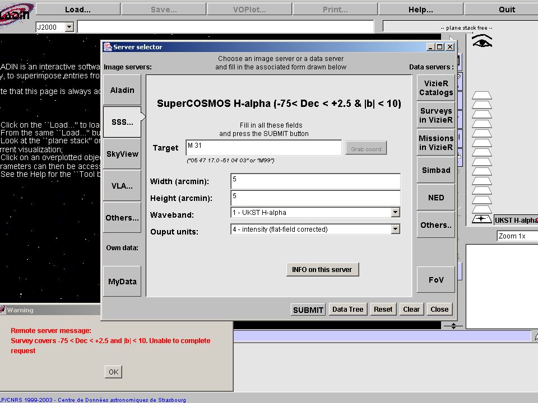This screenshot has width=538, height=403.
Task: Open the Others... image servers tab
Action: [122, 218]
